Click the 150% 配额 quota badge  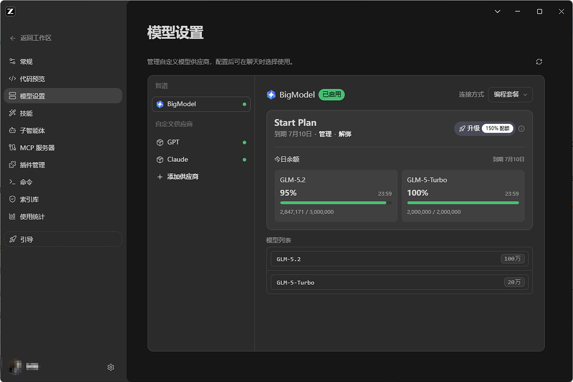[497, 128]
